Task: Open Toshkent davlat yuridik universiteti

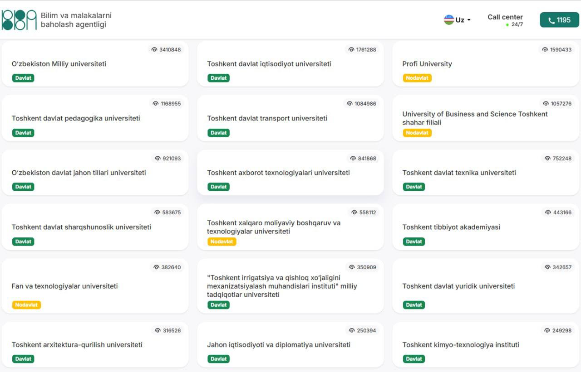Action: 486,286
